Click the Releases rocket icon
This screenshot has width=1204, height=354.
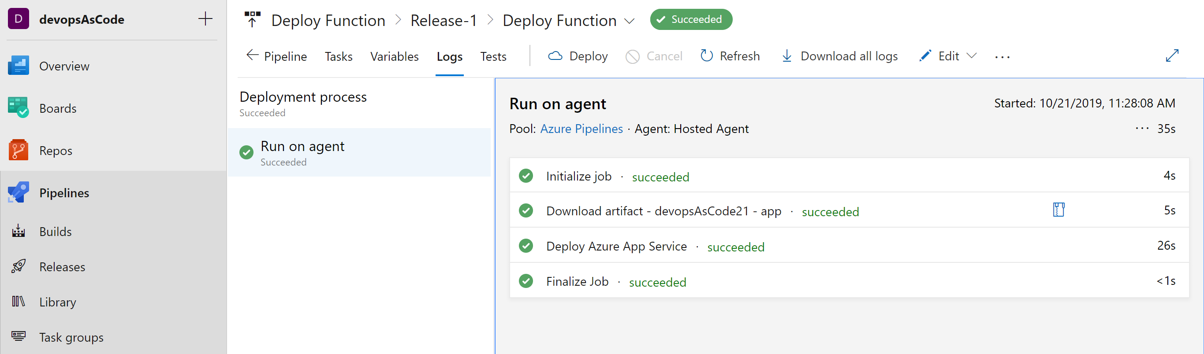pyautogui.click(x=19, y=266)
